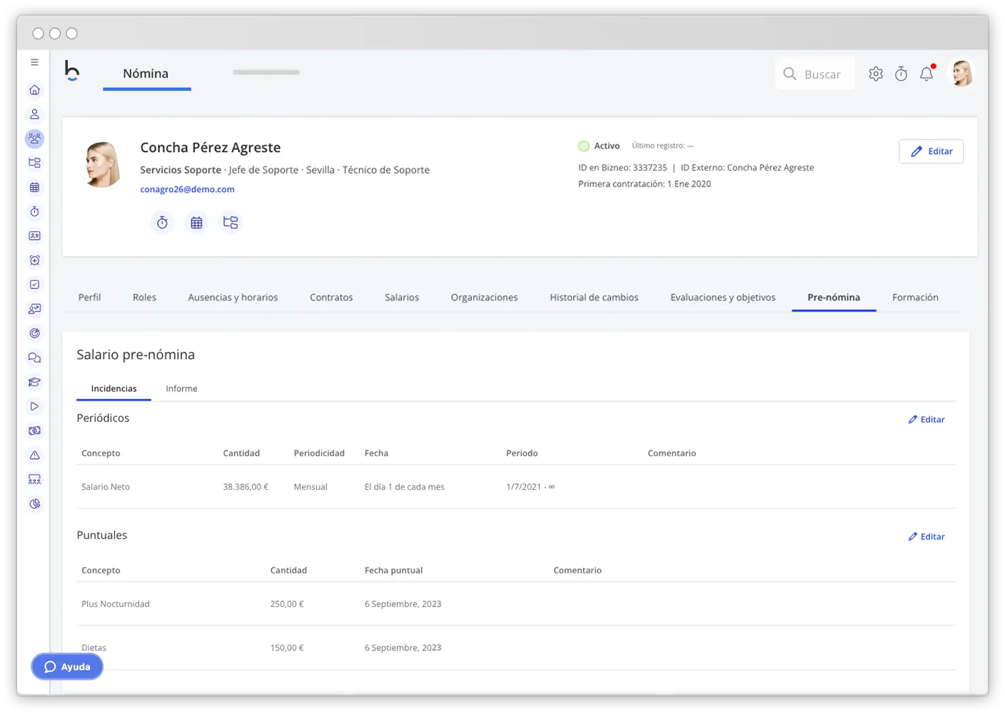Click the 250,00 € amount
1005x714 pixels.
coord(287,604)
